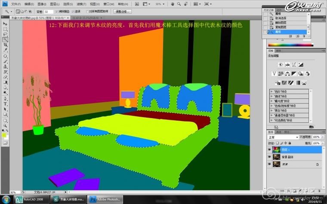Enable 对所有图层取样 checkbox

(87, 12)
